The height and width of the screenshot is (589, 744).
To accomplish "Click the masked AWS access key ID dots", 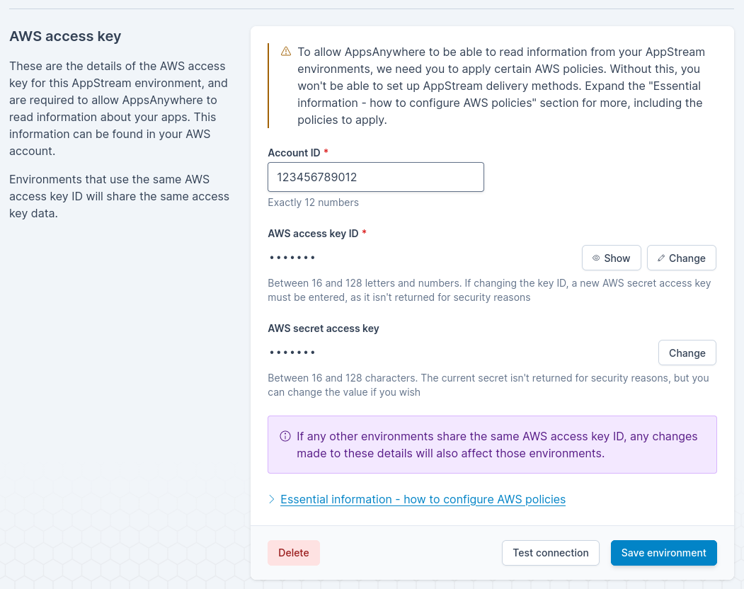I will coord(292,258).
